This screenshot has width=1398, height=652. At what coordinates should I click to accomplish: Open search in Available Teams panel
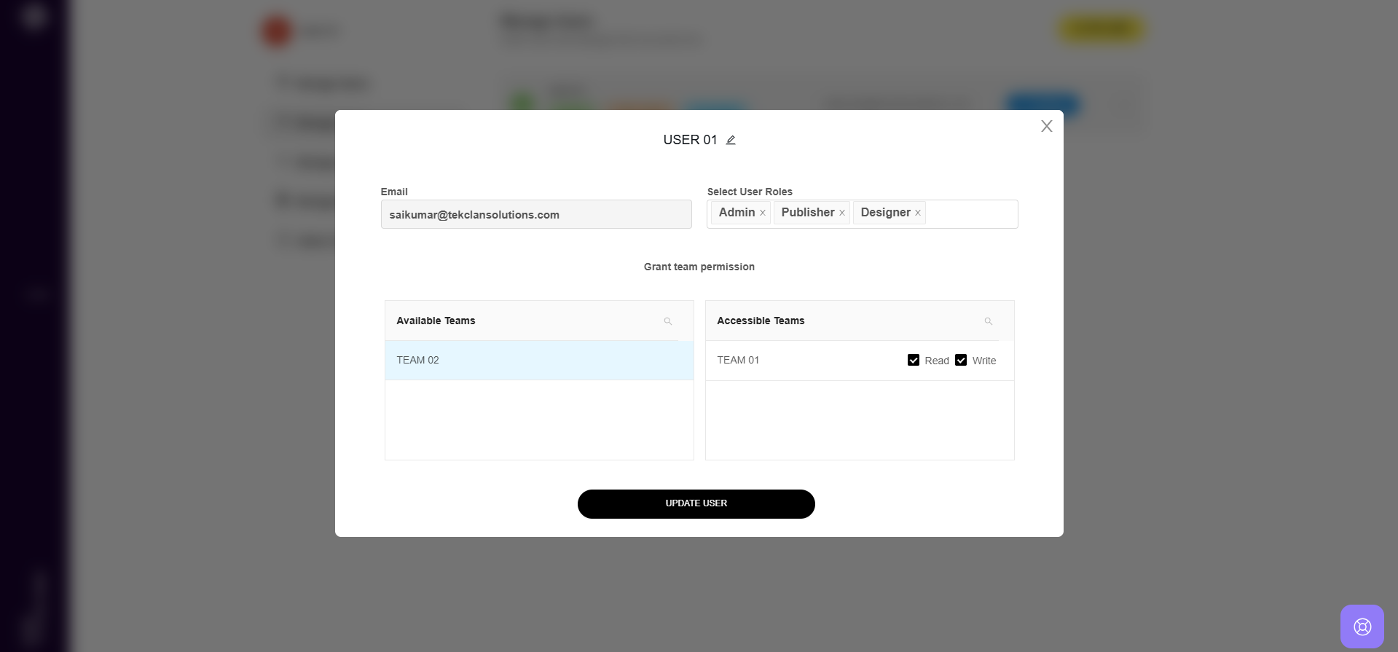[x=667, y=321]
